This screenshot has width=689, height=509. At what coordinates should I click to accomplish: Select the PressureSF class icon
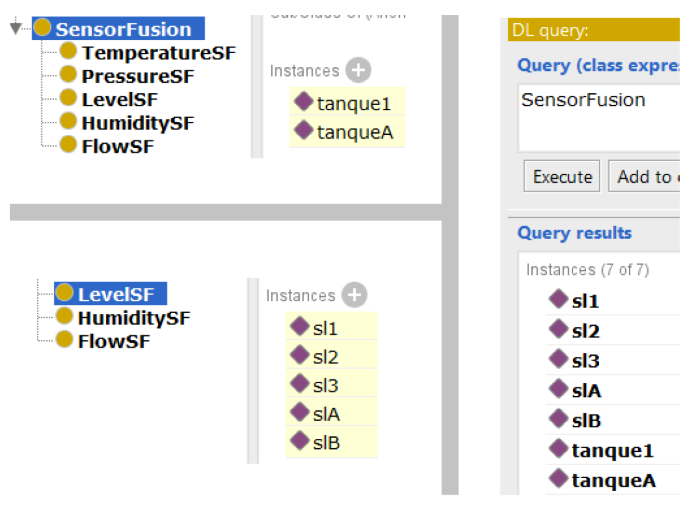click(x=68, y=74)
